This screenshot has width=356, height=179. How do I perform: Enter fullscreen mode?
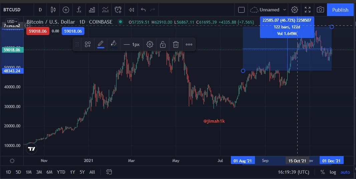coord(308,10)
